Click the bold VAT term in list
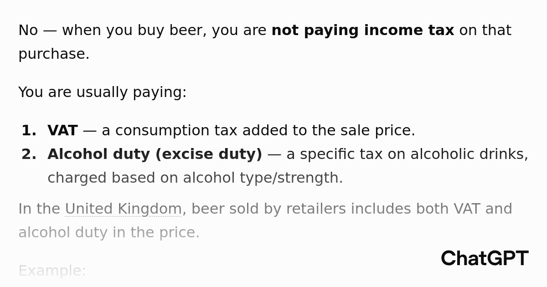 [x=62, y=131]
